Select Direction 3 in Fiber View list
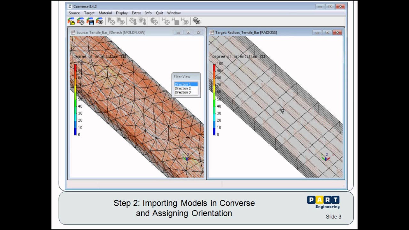The image size is (409, 230). pos(186,92)
